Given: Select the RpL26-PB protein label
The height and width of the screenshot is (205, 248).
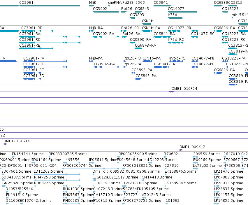Looking at the screenshot, I should coord(132,58).
